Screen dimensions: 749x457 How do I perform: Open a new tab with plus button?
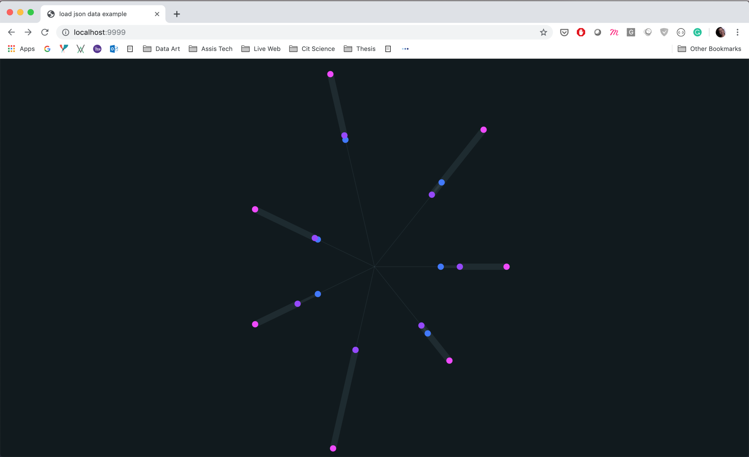click(176, 14)
